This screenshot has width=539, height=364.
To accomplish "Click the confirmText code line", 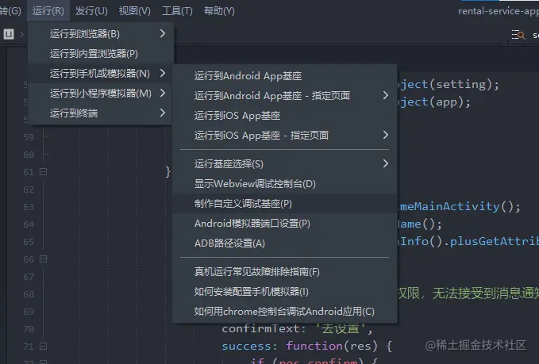I will pyautogui.click(x=297, y=329).
